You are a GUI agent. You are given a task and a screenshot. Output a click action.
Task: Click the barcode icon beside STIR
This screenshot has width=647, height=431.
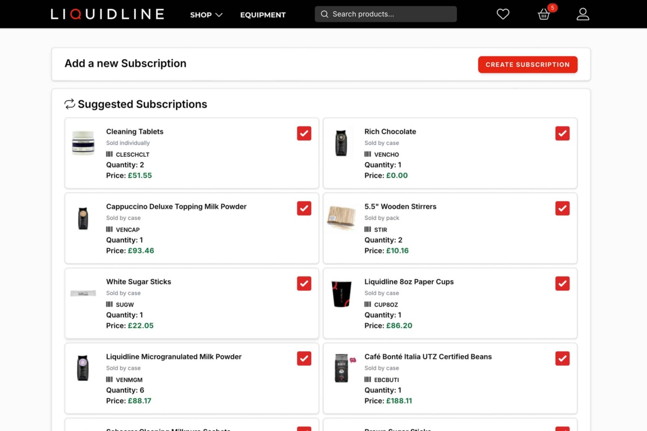click(368, 229)
